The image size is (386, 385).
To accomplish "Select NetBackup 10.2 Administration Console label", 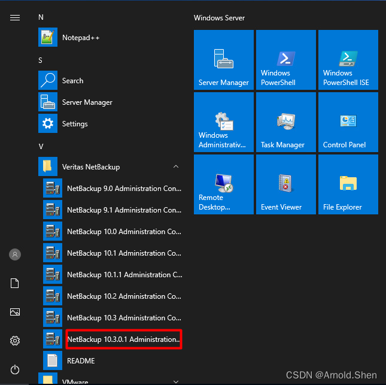I will [x=124, y=296].
